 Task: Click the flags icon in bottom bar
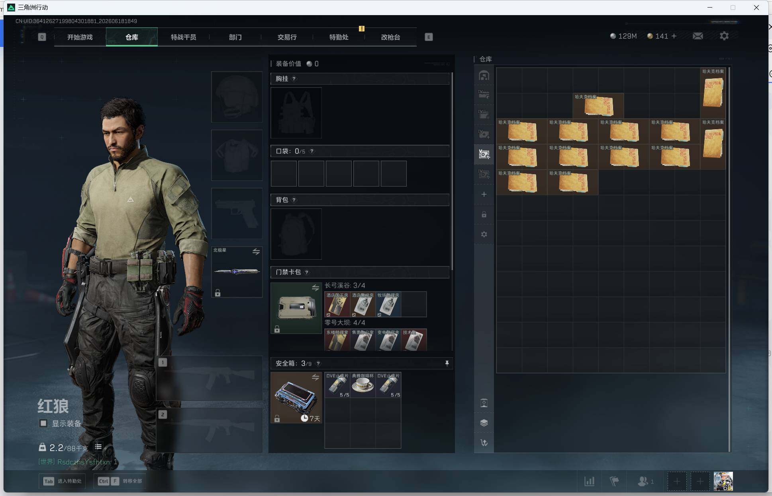point(614,481)
